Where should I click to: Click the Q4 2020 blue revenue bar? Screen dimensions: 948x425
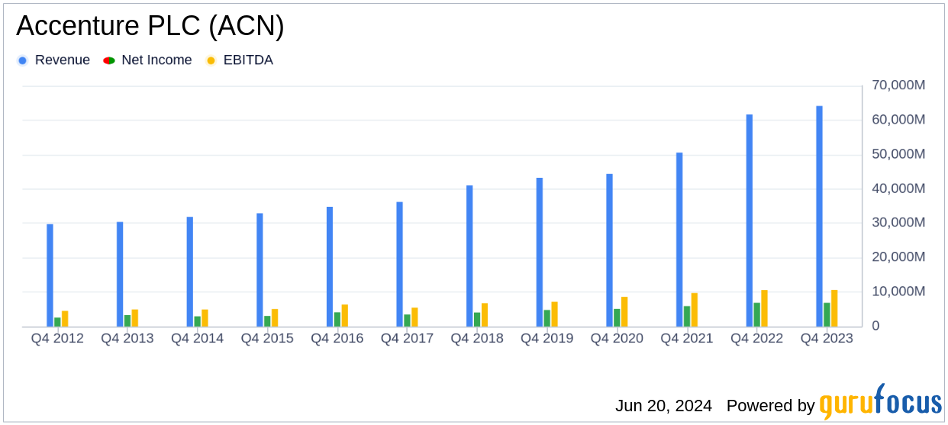(609, 250)
